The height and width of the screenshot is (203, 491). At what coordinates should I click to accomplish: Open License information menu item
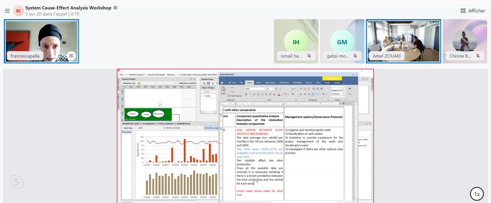pos(156,75)
